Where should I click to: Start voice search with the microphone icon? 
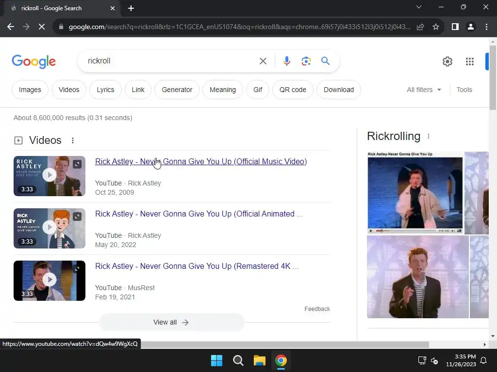[286, 61]
